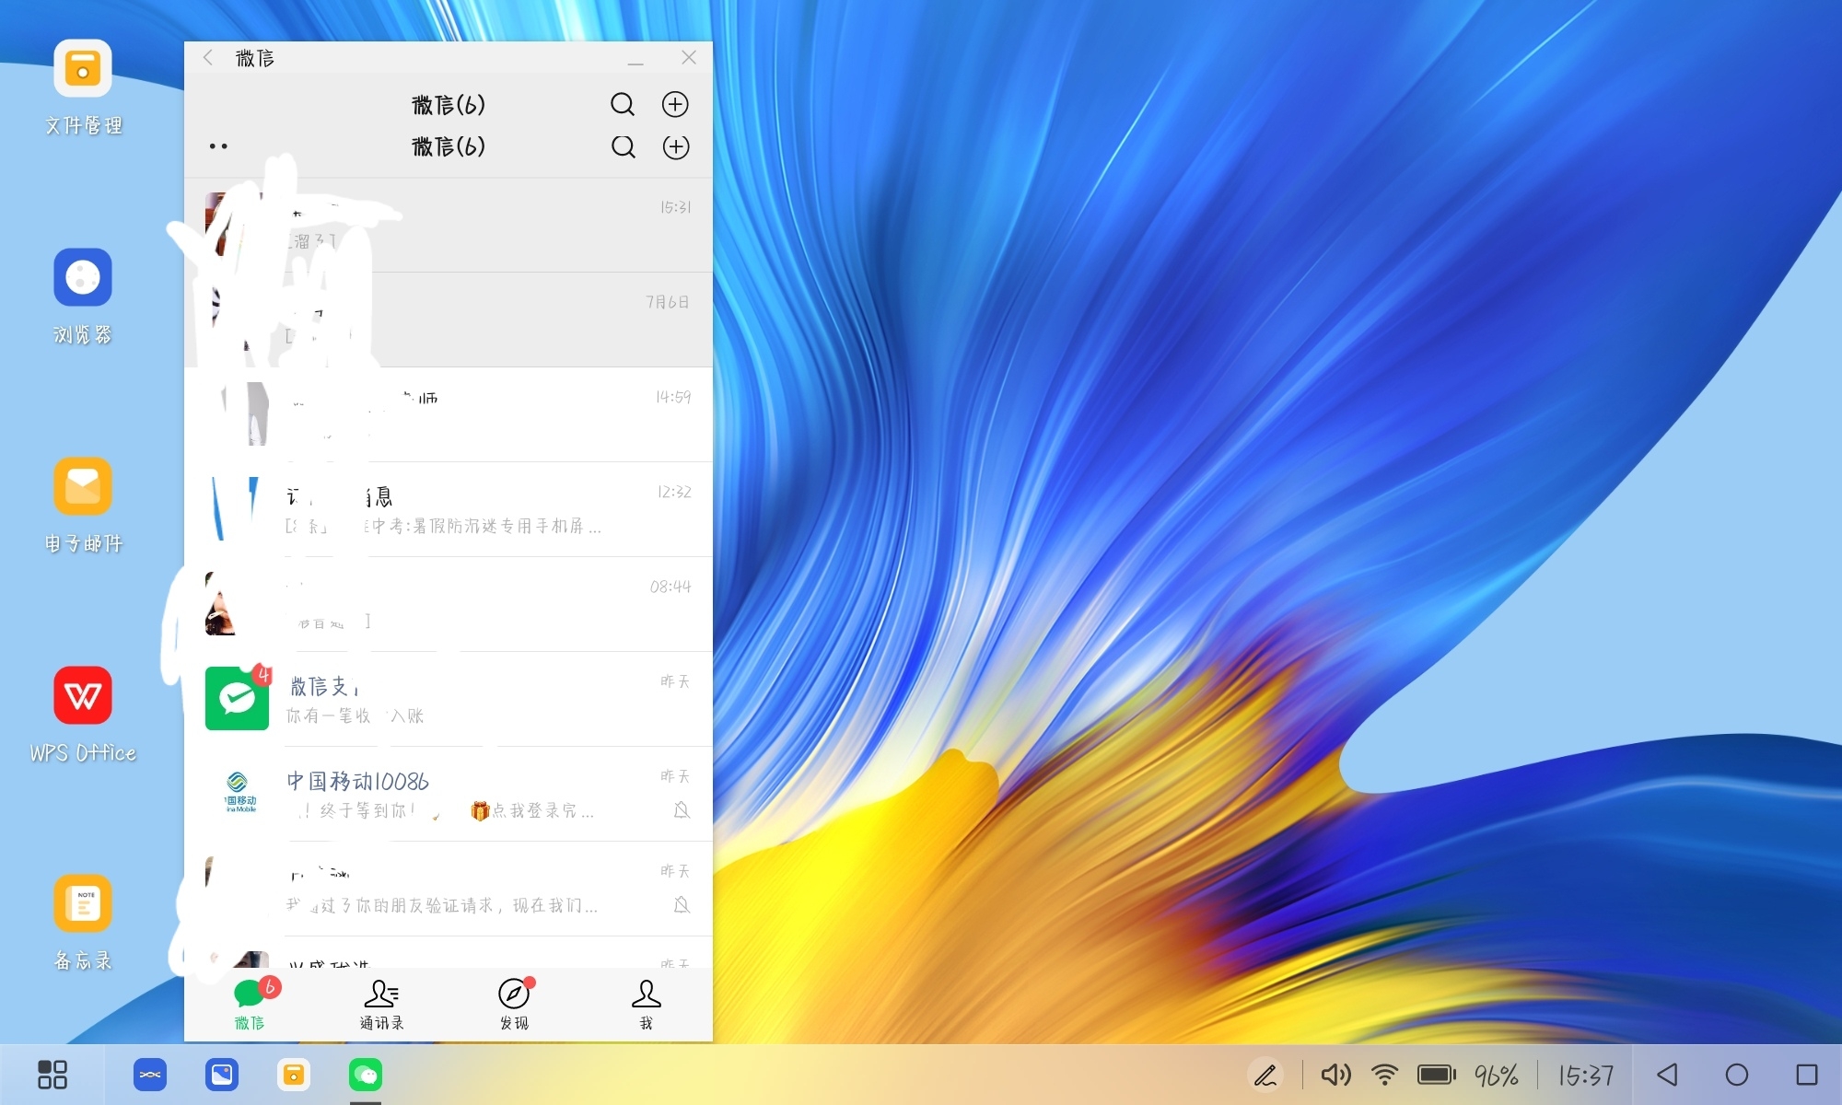
Task: Click muted bell on 朋友验证请求 row
Action: [x=682, y=905]
